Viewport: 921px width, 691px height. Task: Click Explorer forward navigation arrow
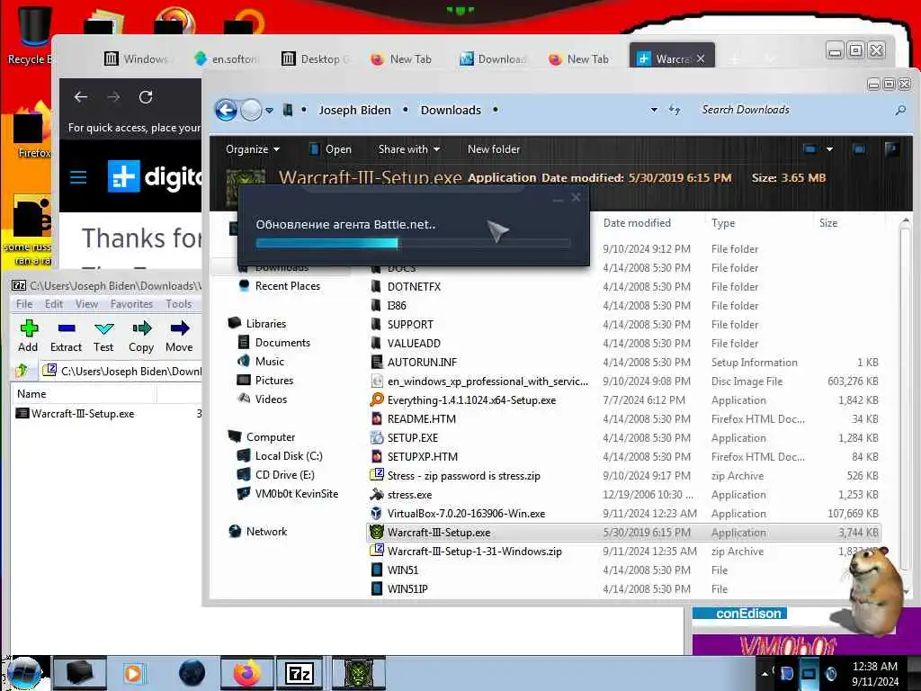251,110
